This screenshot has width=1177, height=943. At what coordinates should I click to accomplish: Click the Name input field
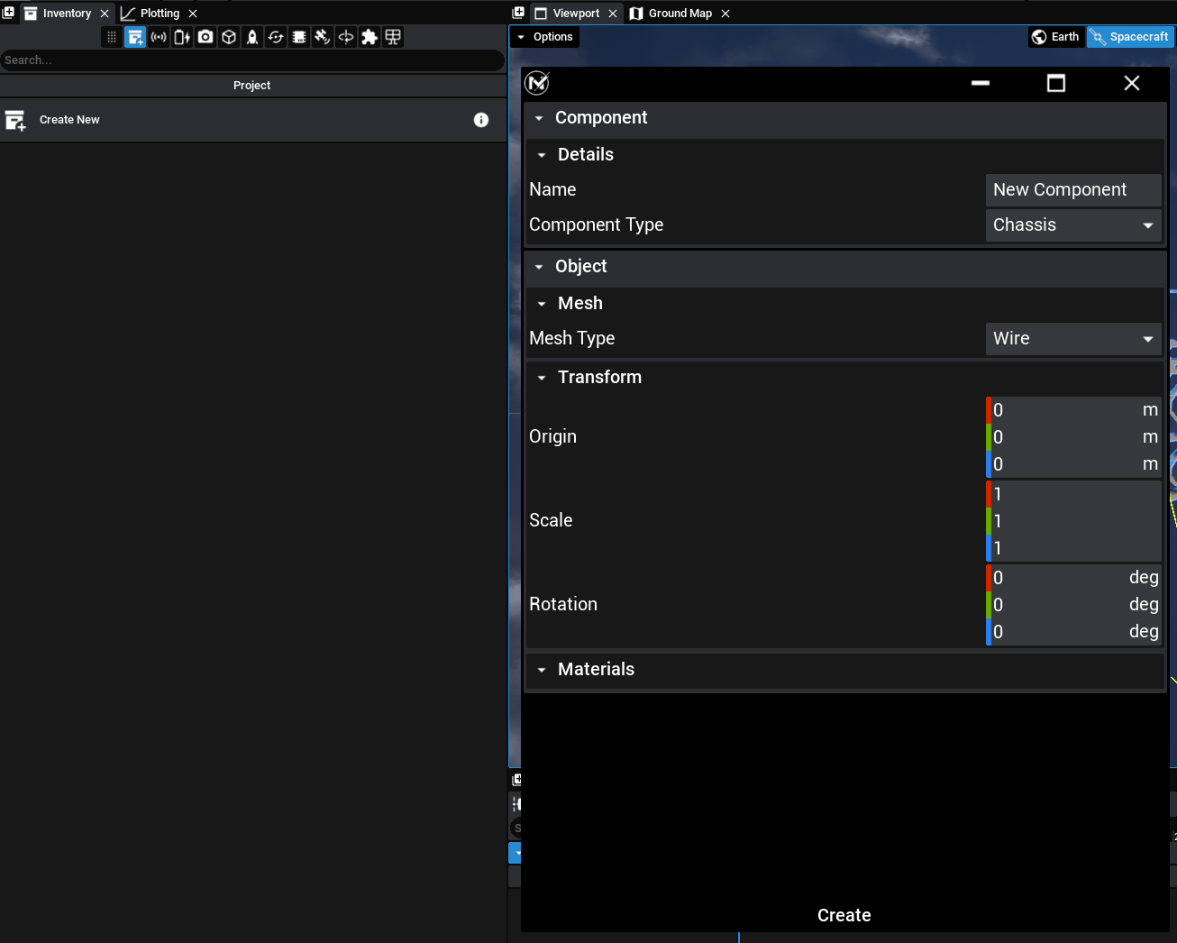1072,190
